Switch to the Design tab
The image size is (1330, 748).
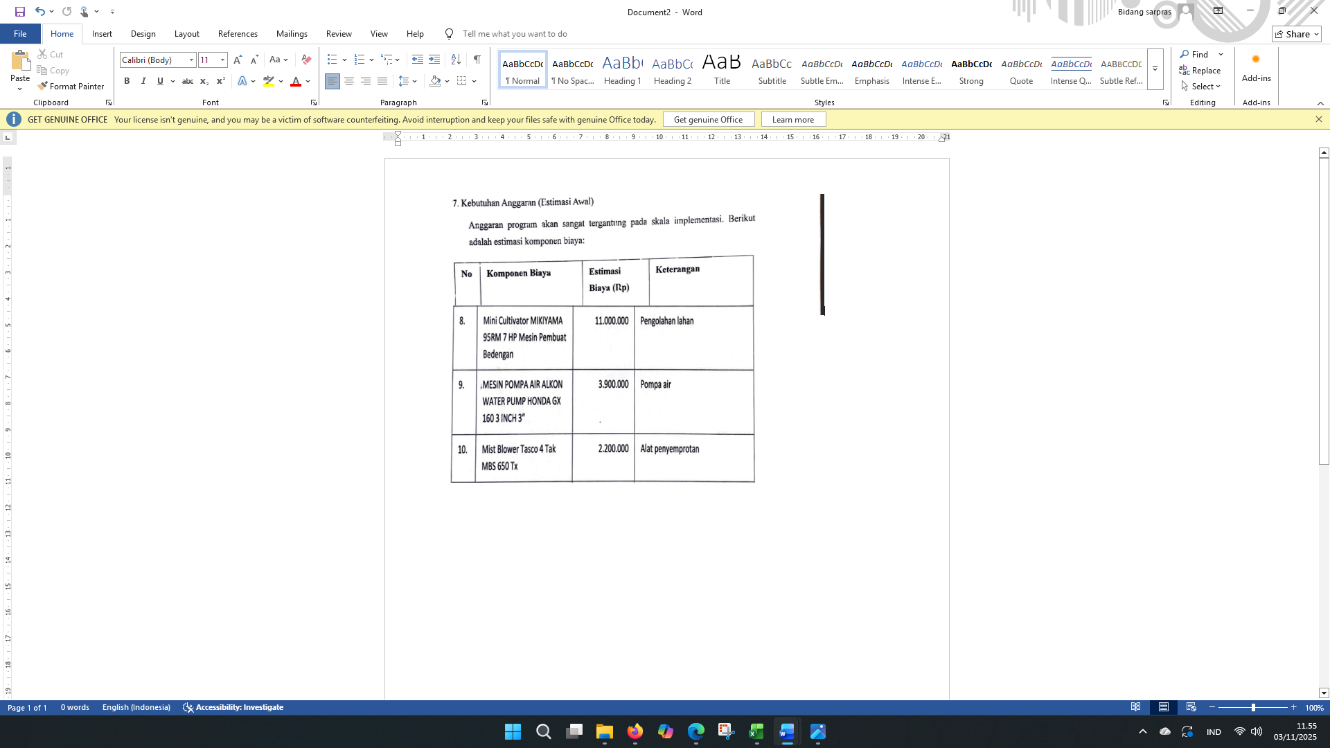click(x=143, y=34)
